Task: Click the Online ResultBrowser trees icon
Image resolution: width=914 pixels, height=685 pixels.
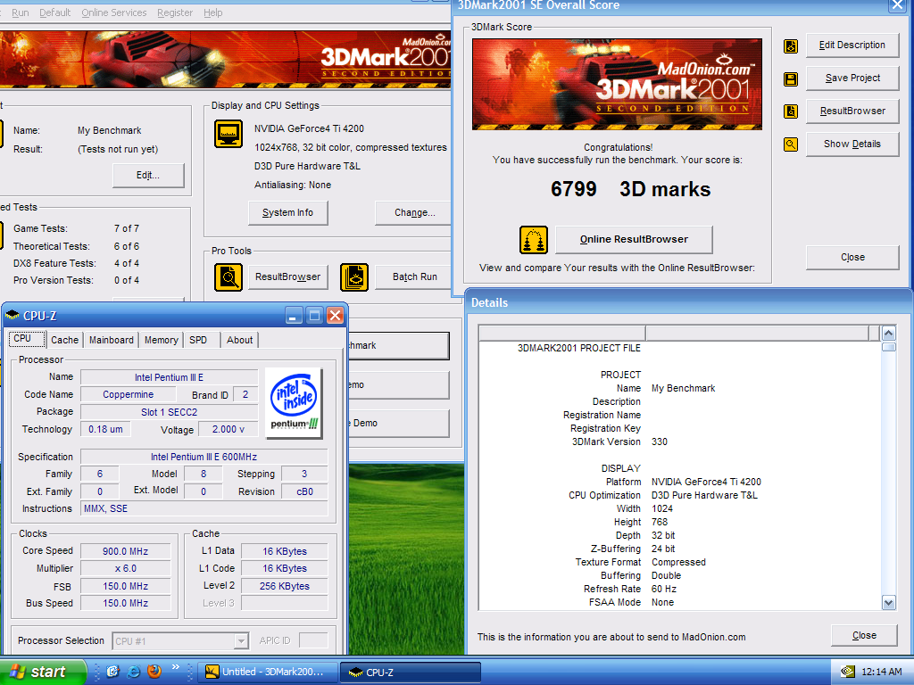Action: click(x=534, y=240)
